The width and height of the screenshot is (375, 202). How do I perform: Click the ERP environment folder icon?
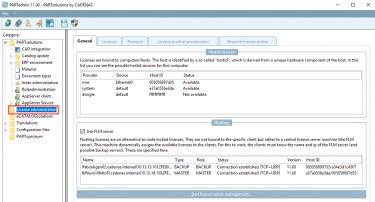(17, 63)
